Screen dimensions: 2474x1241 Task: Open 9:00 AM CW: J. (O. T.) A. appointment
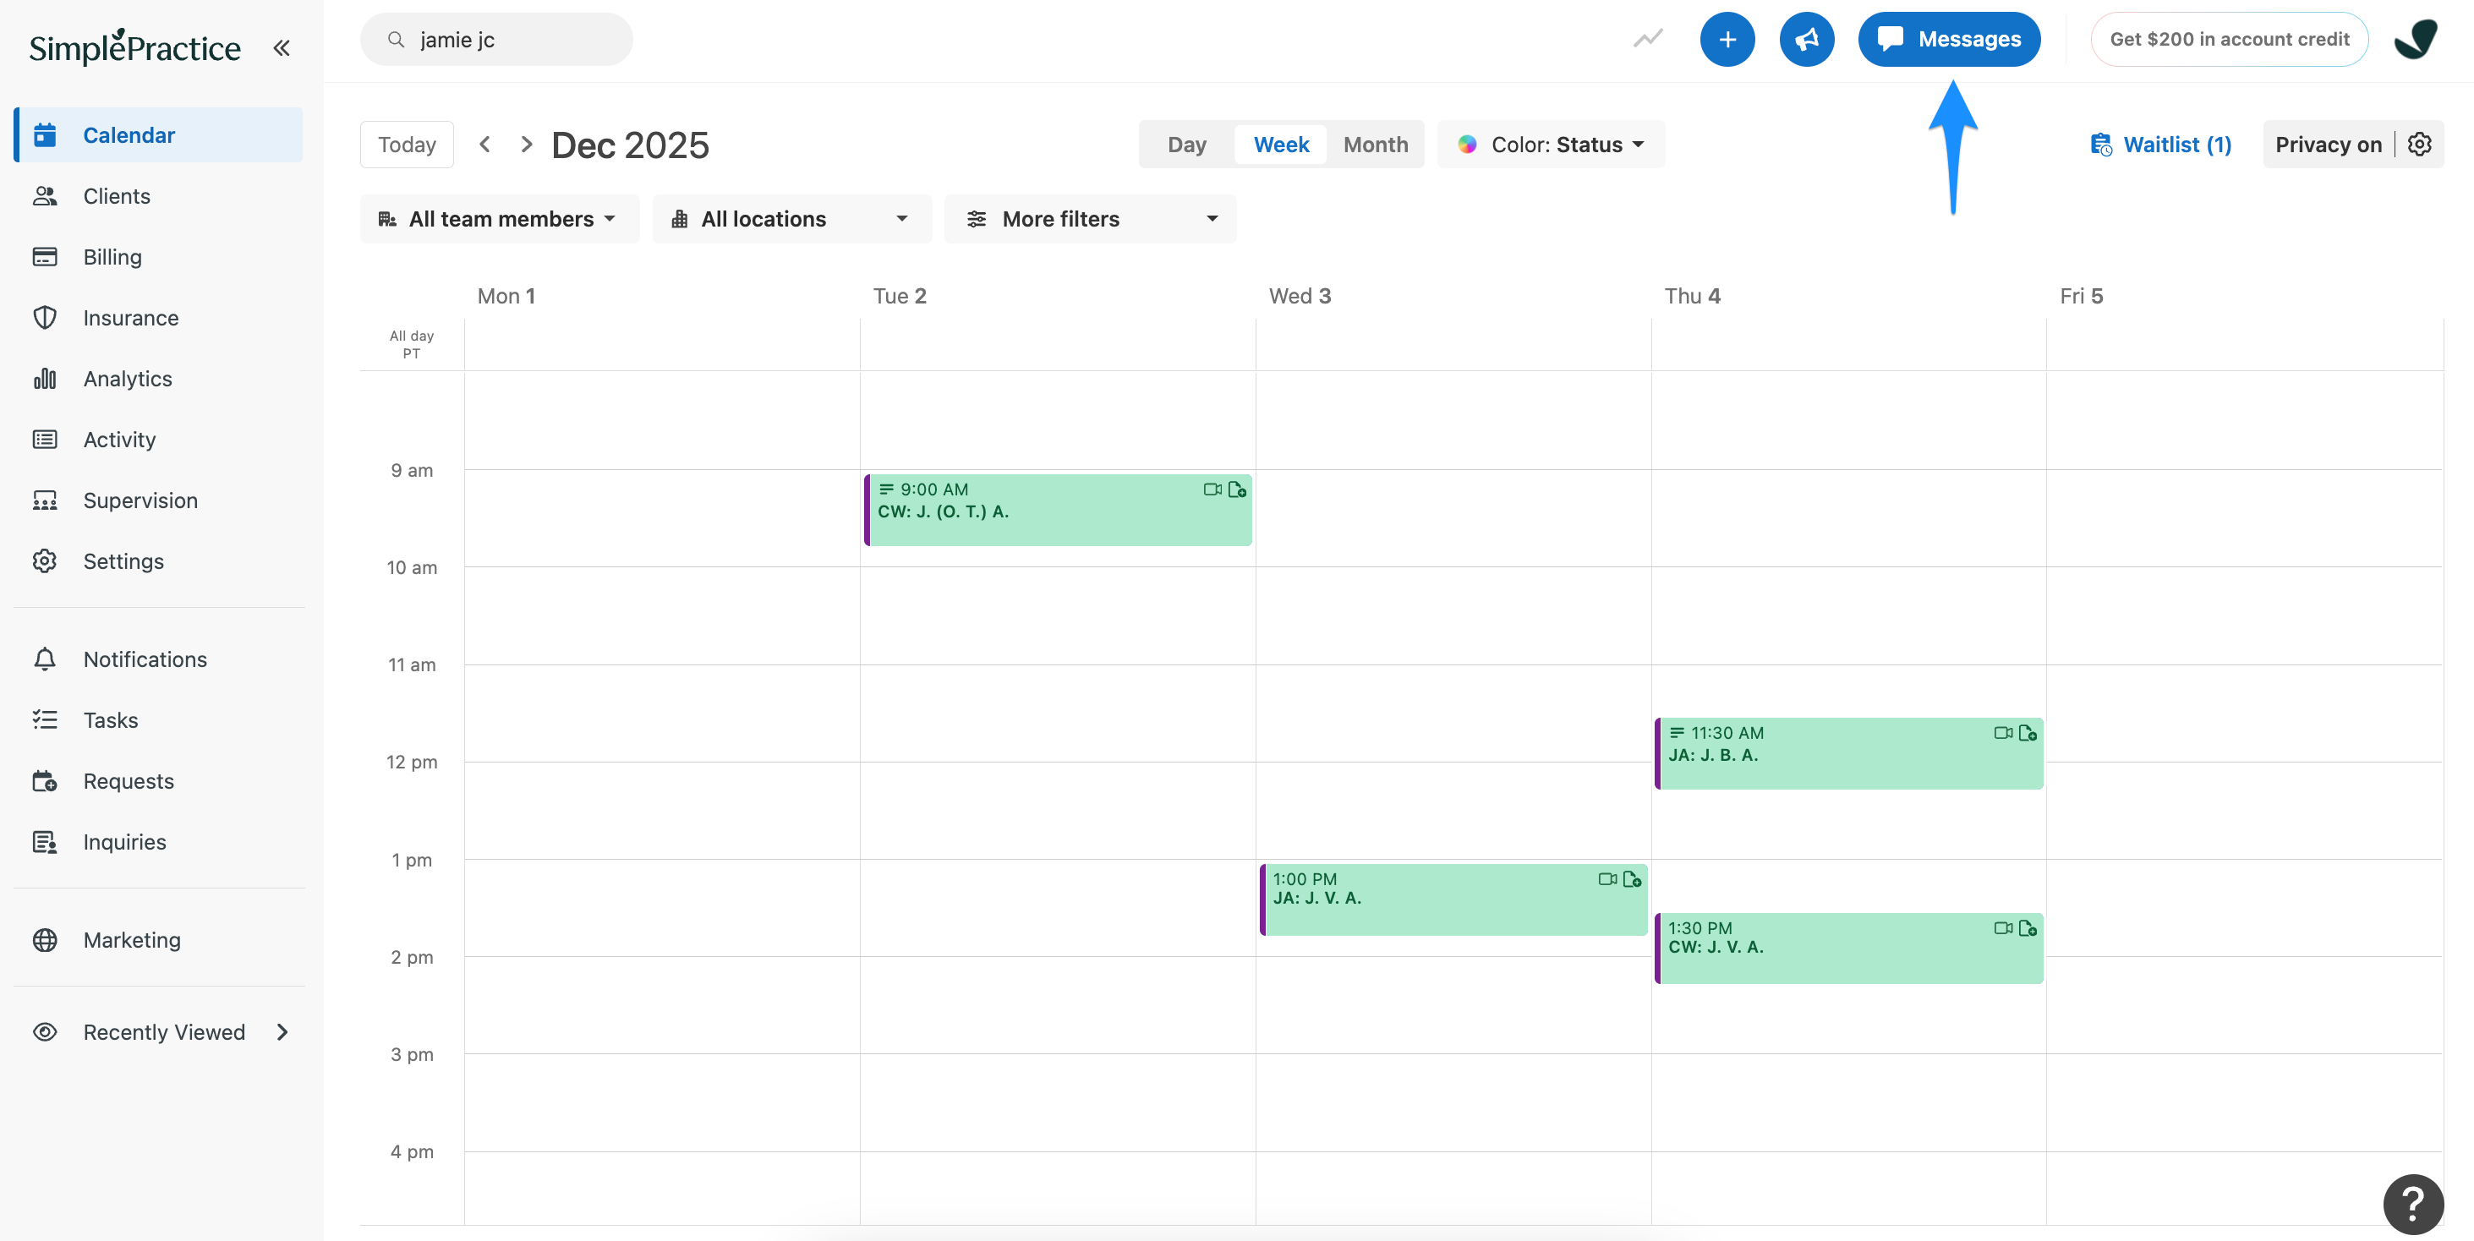pyautogui.click(x=1058, y=510)
